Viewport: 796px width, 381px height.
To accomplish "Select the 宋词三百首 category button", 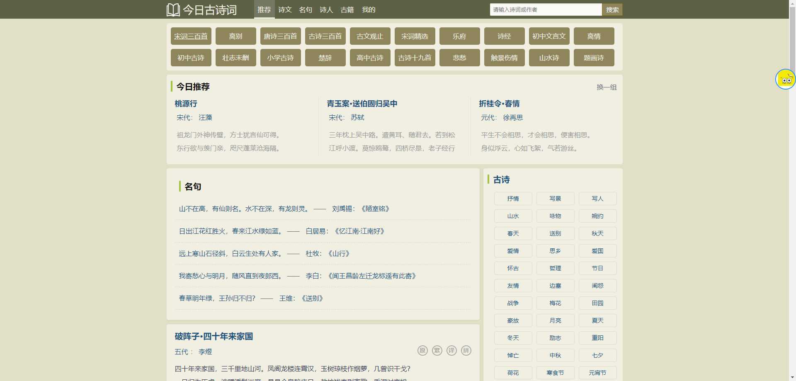I will tap(191, 36).
